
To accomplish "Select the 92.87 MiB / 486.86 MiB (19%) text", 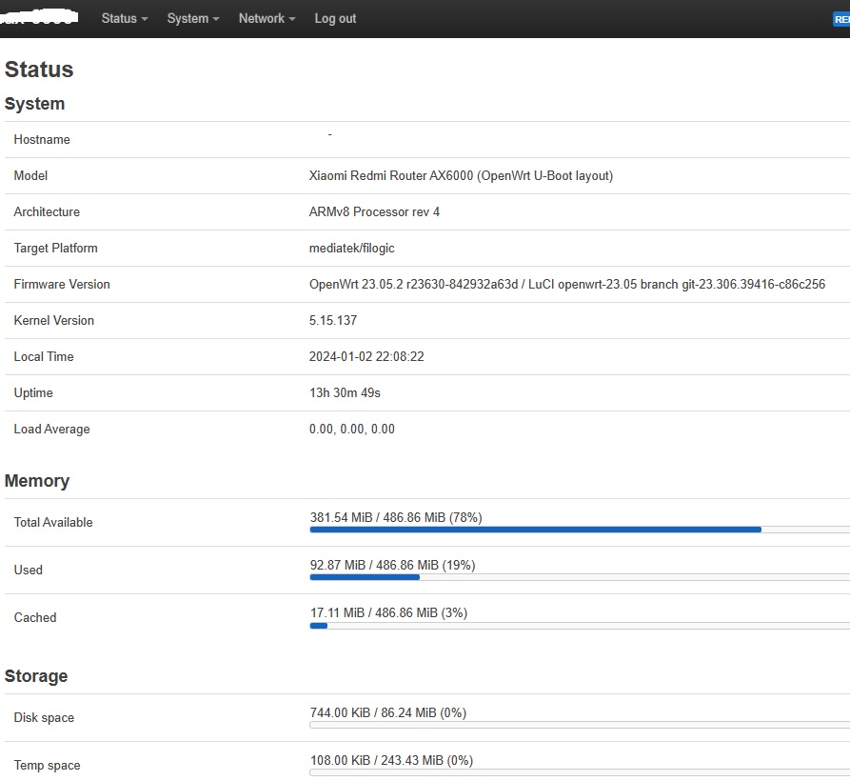I will pyautogui.click(x=392, y=565).
